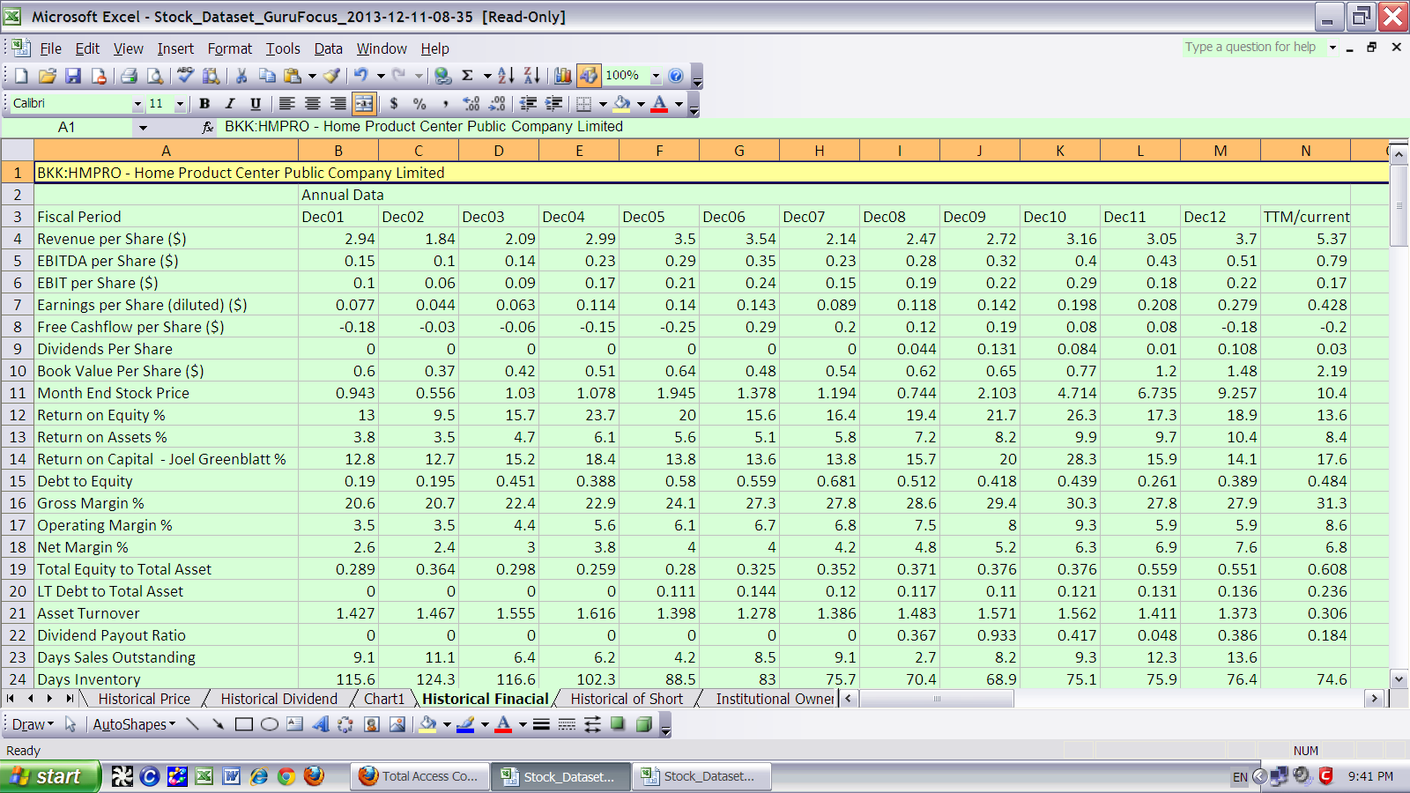Image resolution: width=1410 pixels, height=793 pixels.
Task: Open the Format menu
Action: click(x=230, y=48)
